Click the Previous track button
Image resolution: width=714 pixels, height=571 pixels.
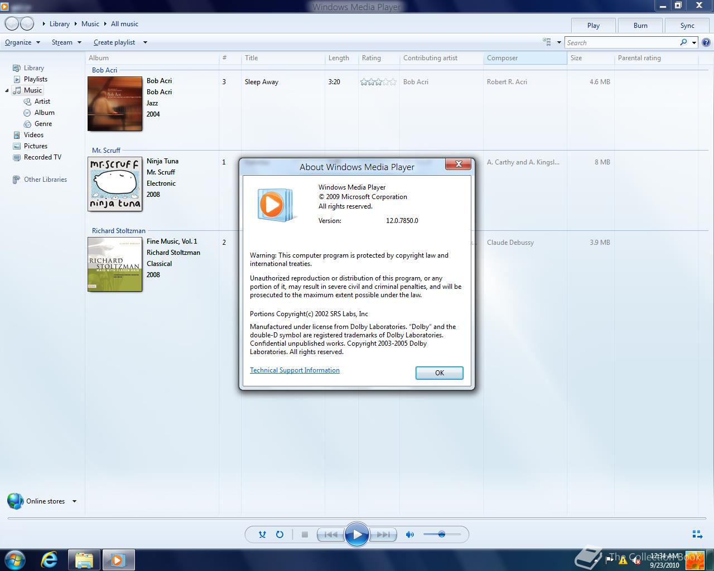[x=330, y=534]
